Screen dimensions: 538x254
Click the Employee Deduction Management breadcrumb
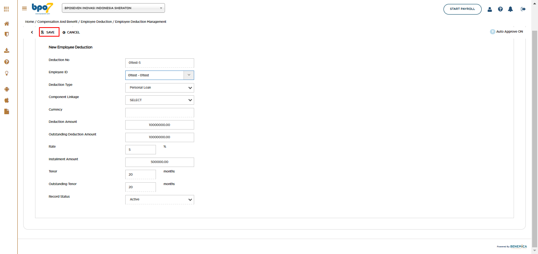click(141, 22)
